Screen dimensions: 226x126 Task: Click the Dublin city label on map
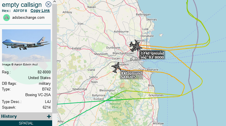coord(135,60)
